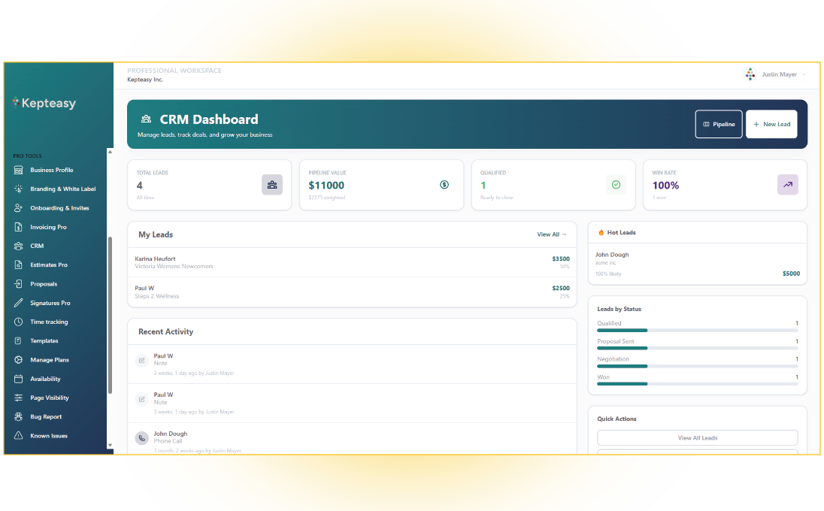Open the Justin Mayer account dropdown
824x511 pixels.
point(778,74)
